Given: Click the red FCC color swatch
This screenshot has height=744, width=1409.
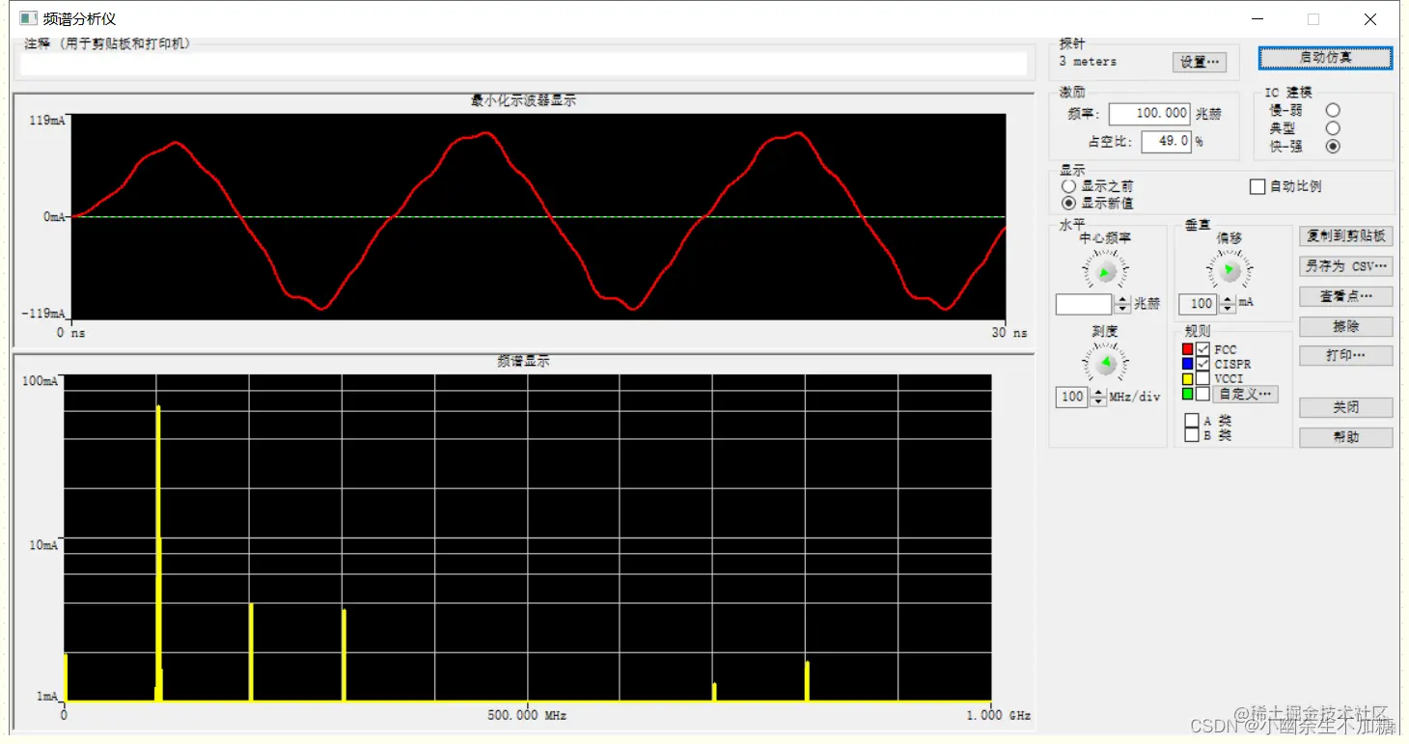Looking at the screenshot, I should click(x=1188, y=349).
